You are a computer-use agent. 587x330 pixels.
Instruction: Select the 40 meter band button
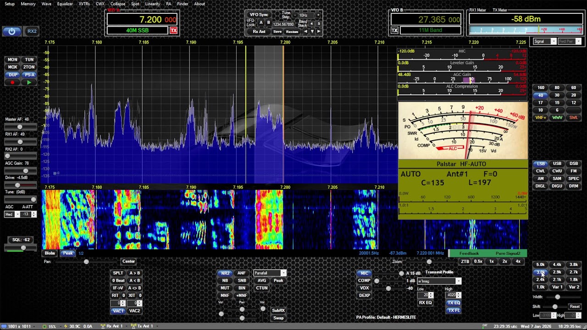pyautogui.click(x=541, y=95)
